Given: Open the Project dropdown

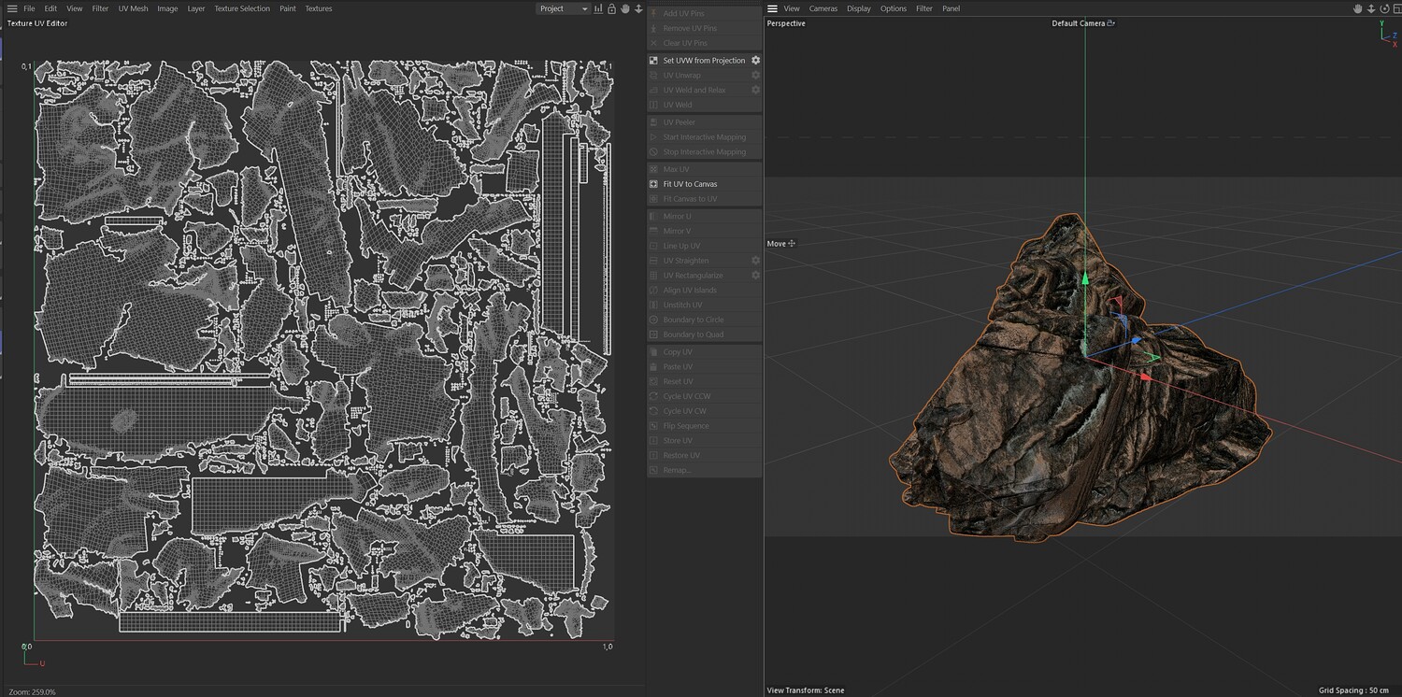Looking at the screenshot, I should (x=563, y=8).
